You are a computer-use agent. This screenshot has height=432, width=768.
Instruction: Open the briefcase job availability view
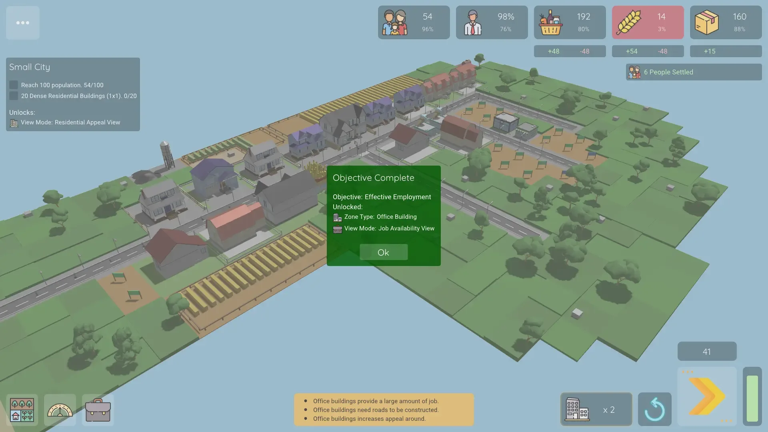click(98, 410)
